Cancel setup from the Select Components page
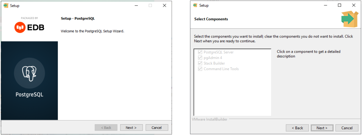This screenshot has height=135, width=362. [347, 128]
